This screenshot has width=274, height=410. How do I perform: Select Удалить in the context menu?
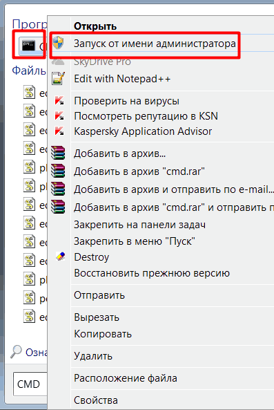point(93,356)
